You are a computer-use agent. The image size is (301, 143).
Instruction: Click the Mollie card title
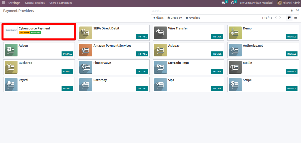pos(247,63)
